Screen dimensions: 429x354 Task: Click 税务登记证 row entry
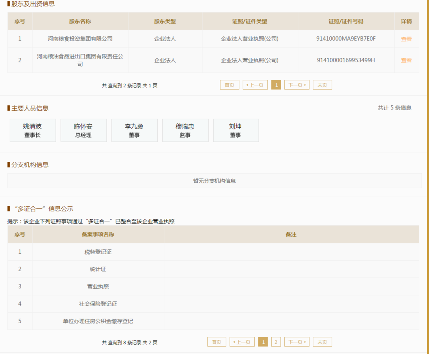(x=98, y=252)
